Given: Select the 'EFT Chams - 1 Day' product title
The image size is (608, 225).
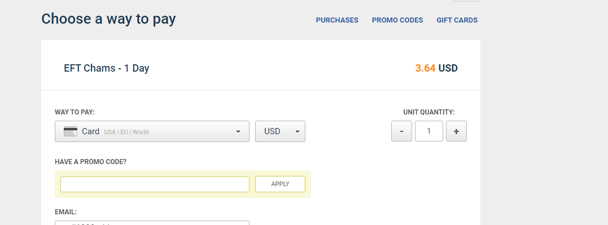Looking at the screenshot, I should [107, 68].
